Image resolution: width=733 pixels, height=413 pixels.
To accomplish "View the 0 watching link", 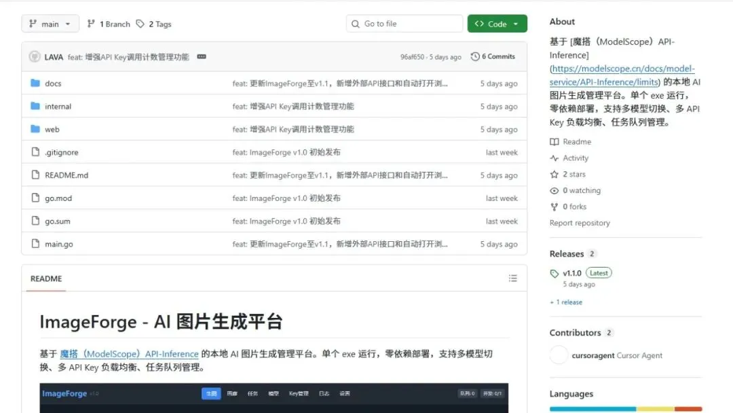I will coord(575,190).
